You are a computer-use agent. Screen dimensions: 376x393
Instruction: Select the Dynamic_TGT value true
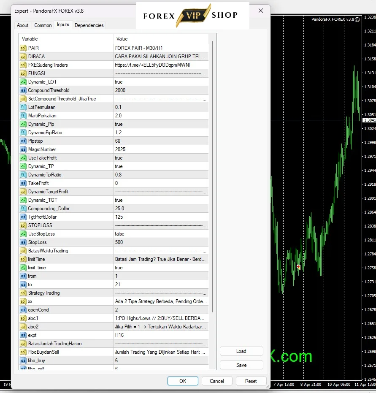161,200
